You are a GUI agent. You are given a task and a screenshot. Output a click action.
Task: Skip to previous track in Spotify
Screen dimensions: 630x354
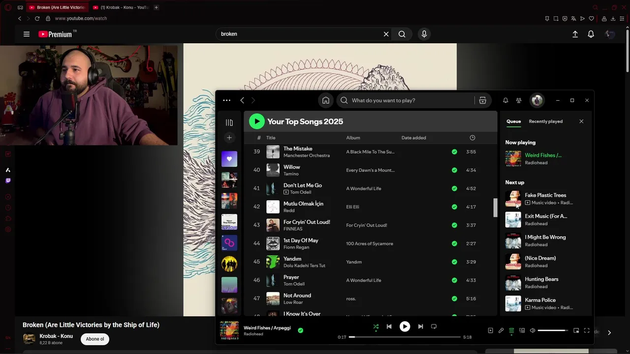tap(389, 326)
